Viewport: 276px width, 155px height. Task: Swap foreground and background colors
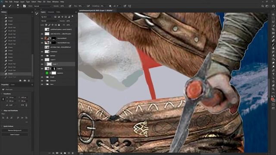point(274,96)
